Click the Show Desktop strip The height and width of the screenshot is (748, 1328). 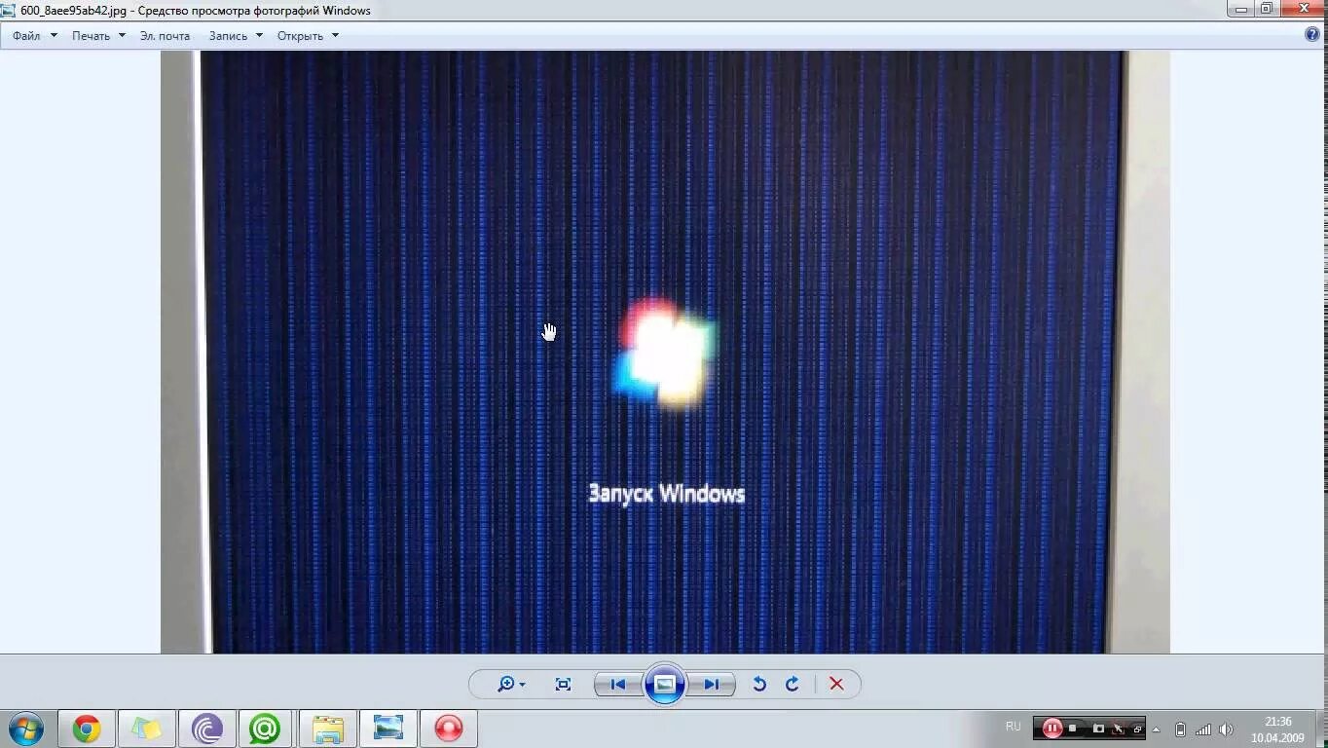point(1321,729)
